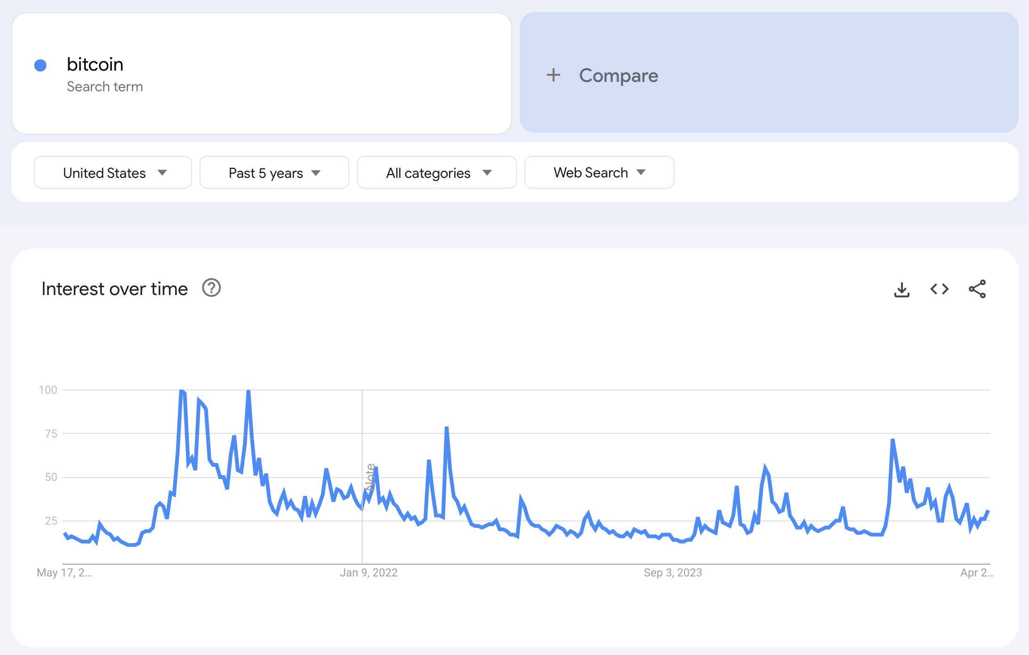Open the embed code icon
Screen dimensions: 1029x655
939,289
